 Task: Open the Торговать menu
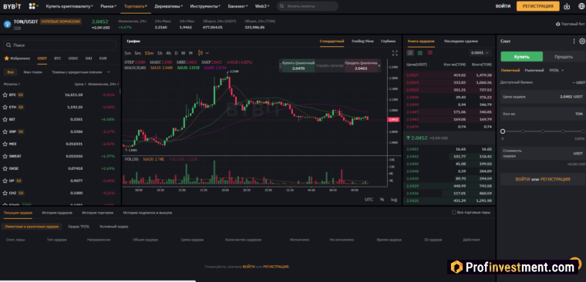pyautogui.click(x=136, y=6)
